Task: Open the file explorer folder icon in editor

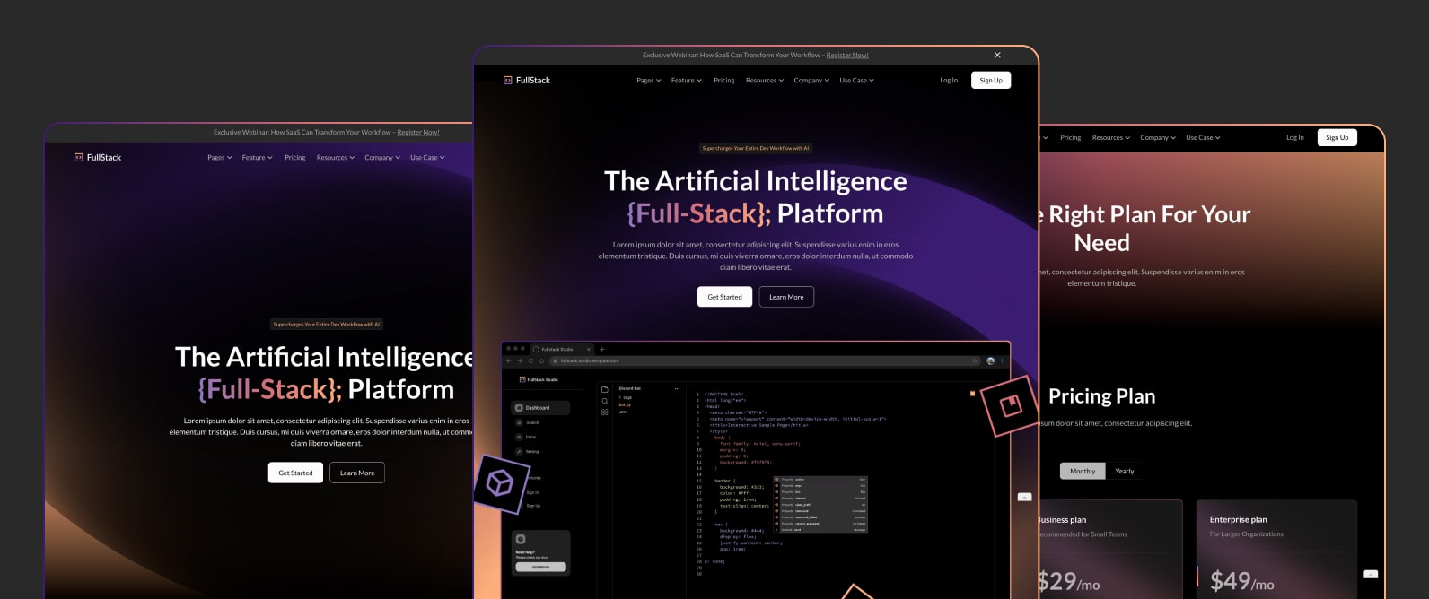Action: 604,390
